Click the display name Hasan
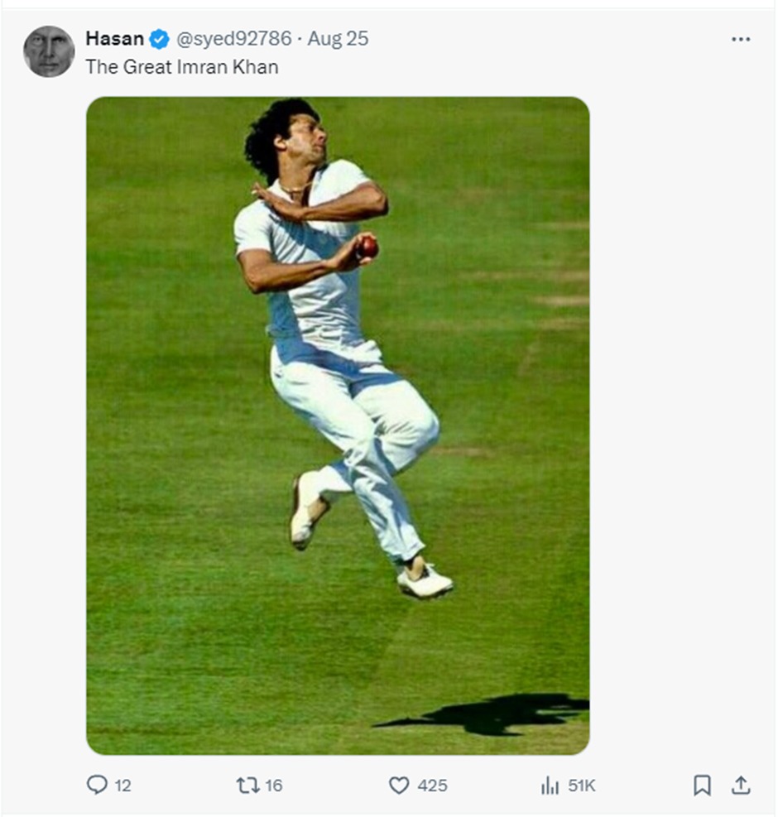Screen dimensions: 778x817 click(x=114, y=39)
